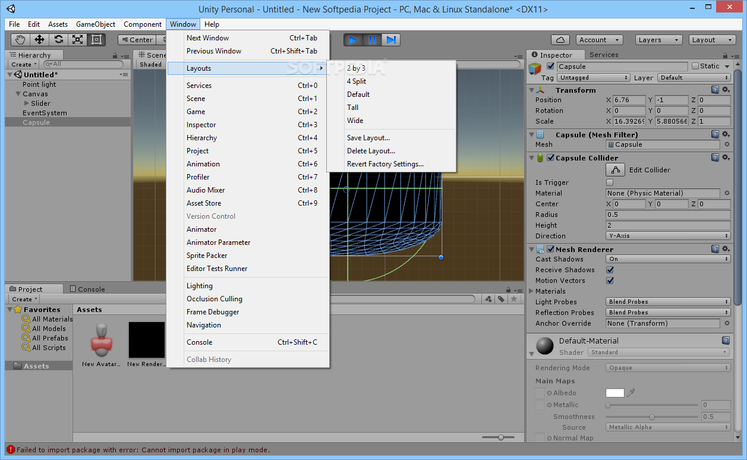
Task: Click the Albedo color swatch
Action: (x=615, y=393)
